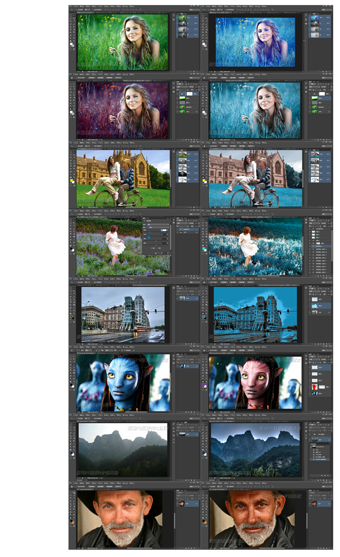
Task: Toggle RGB channel eye in green-grass woman screenshot
Action: pos(177,17)
